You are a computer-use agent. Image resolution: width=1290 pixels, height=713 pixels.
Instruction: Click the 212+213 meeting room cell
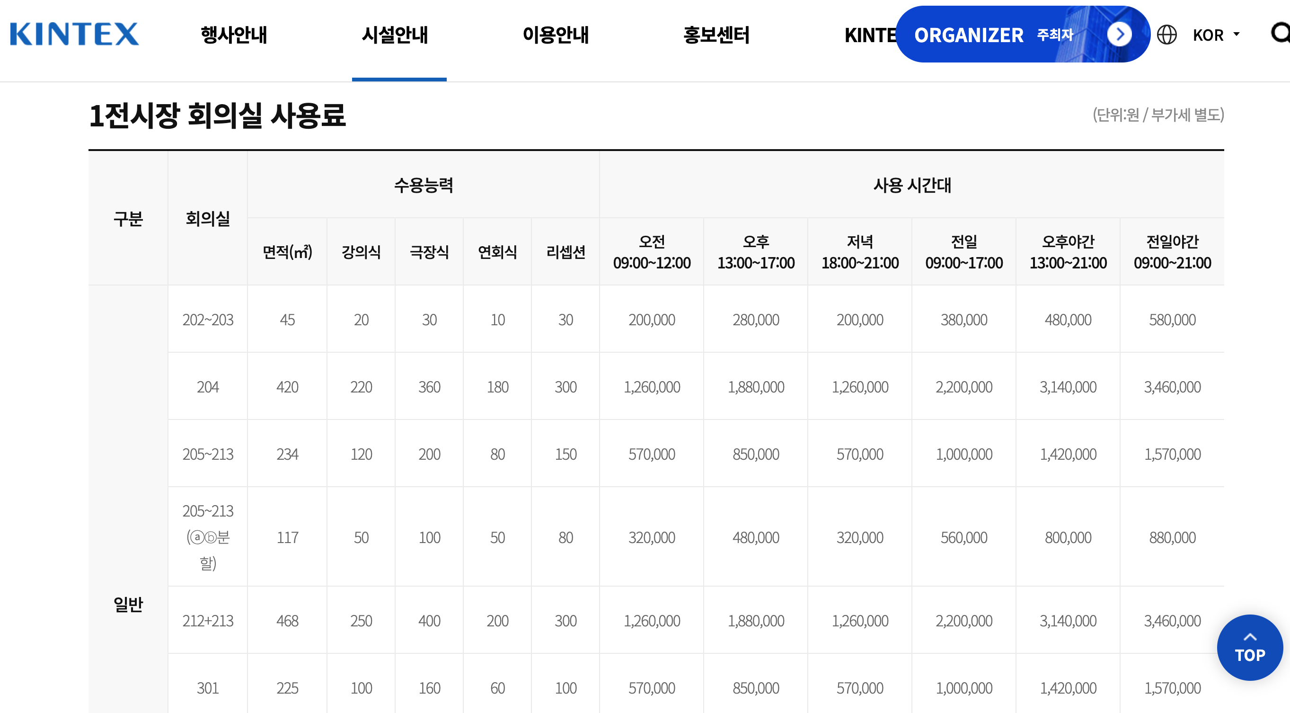(208, 621)
